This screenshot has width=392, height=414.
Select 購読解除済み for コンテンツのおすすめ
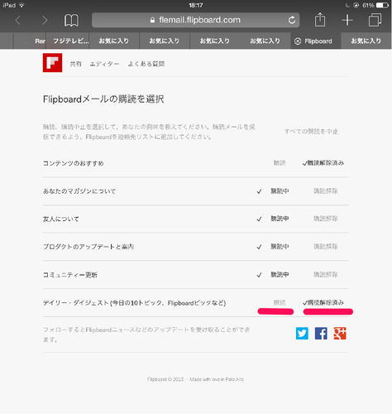[x=323, y=163]
